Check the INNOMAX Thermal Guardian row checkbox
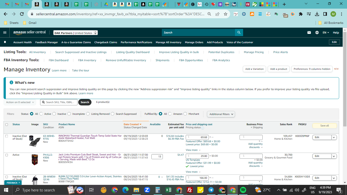The image size is (347, 195). coord(7,136)
